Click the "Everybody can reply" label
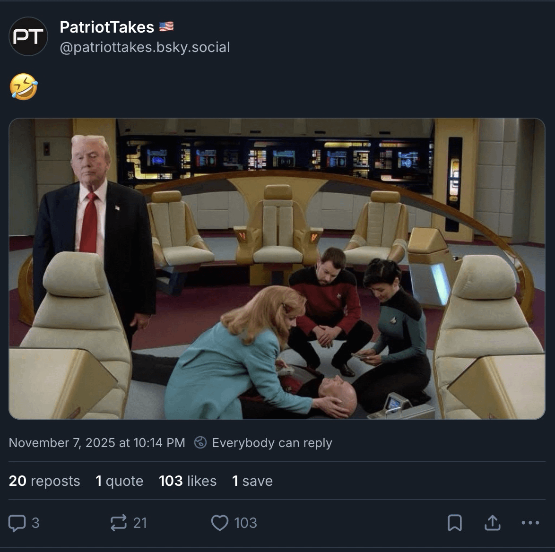Screen dimensions: 555x552 (x=272, y=443)
